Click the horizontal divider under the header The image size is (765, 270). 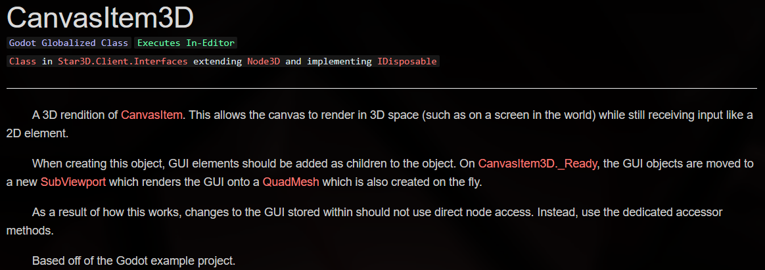[x=382, y=88]
